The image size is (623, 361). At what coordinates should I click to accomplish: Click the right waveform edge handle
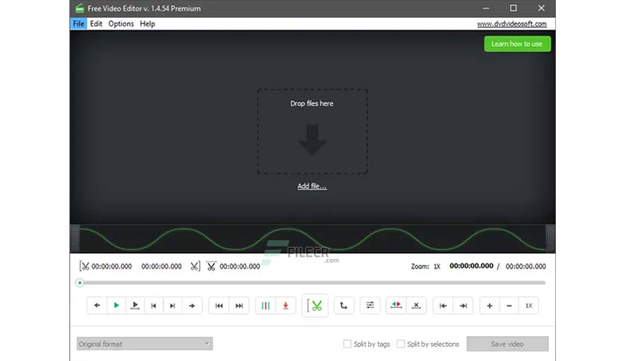(x=550, y=239)
